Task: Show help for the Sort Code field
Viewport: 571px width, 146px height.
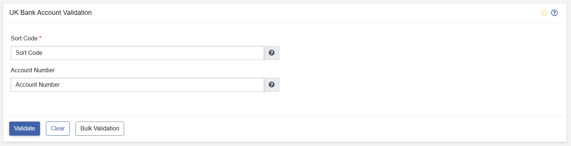Action: pyautogui.click(x=272, y=53)
